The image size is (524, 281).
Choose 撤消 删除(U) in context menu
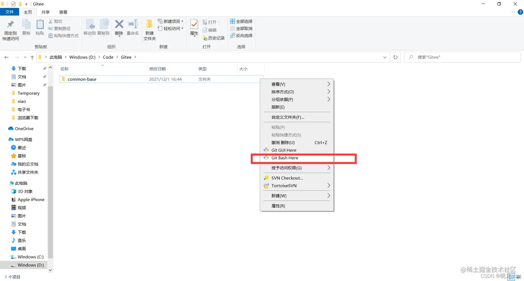click(x=297, y=142)
